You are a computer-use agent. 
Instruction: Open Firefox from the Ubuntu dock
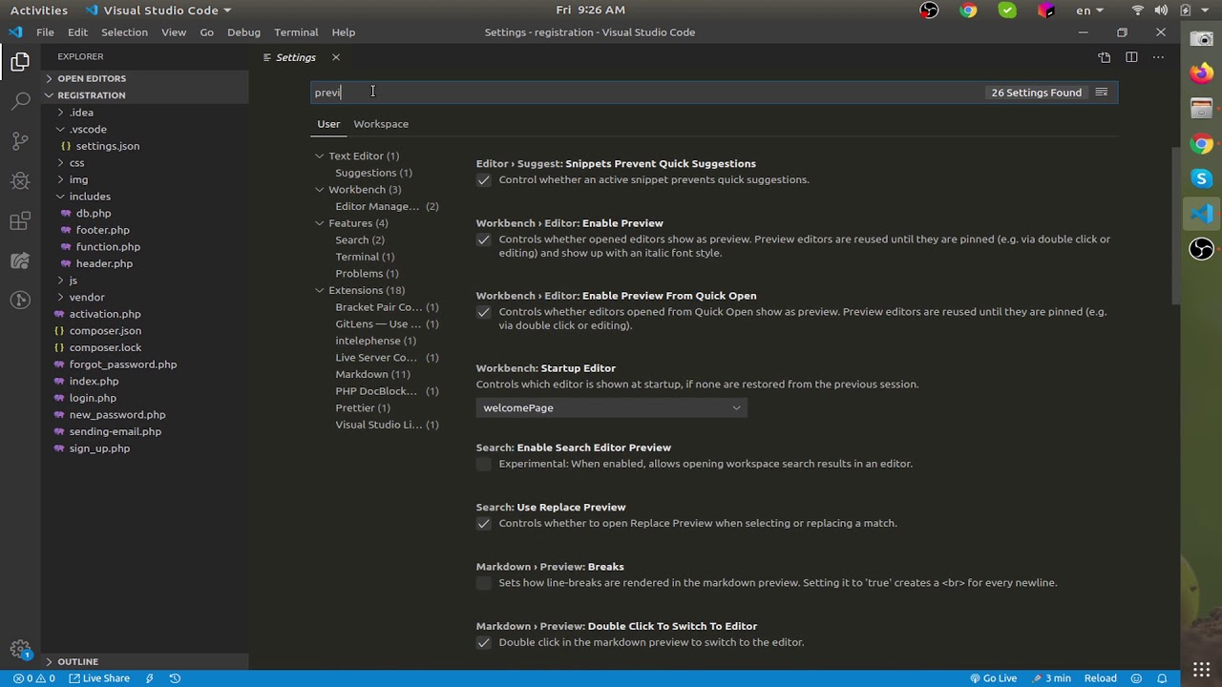tap(1201, 73)
